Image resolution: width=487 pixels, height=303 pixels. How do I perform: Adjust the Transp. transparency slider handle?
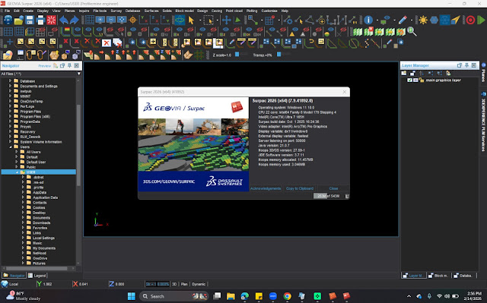click(x=279, y=54)
